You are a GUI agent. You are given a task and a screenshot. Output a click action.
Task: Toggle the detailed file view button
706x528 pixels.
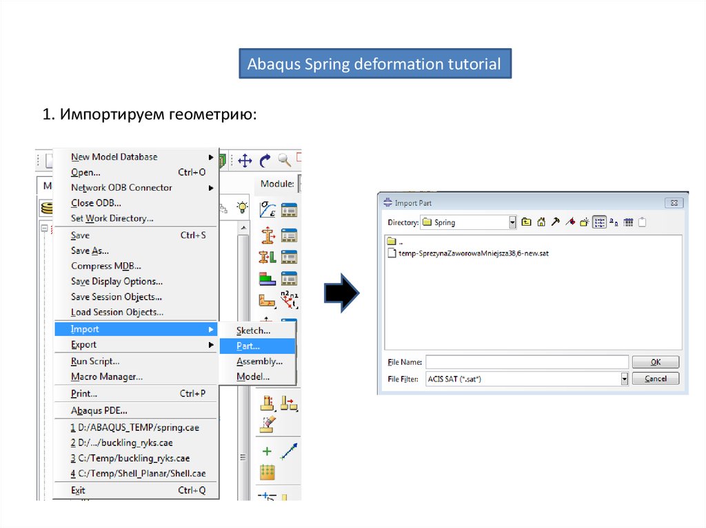627,222
